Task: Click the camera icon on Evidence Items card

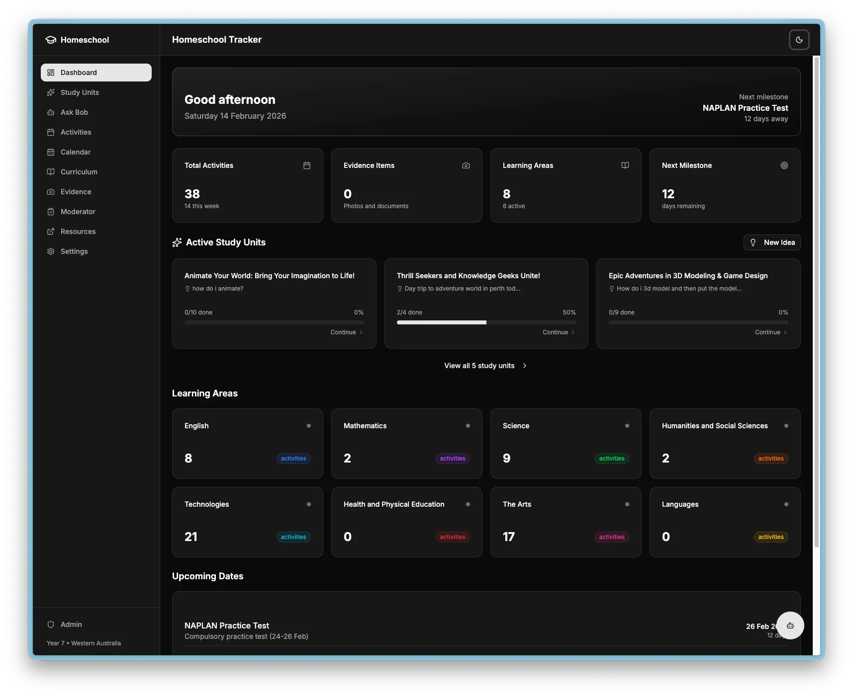Action: click(x=466, y=165)
